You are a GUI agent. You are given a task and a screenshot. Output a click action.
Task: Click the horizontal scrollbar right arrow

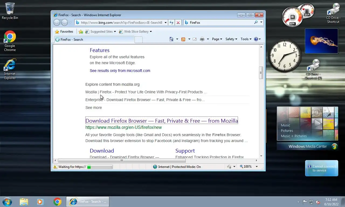click(256, 160)
